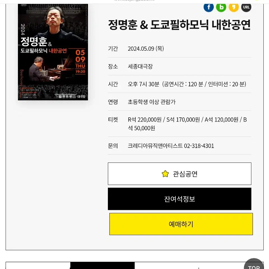Viewport: 269px width, 269px height.
Task: Open the concert poster image
Action: (x=53, y=52)
